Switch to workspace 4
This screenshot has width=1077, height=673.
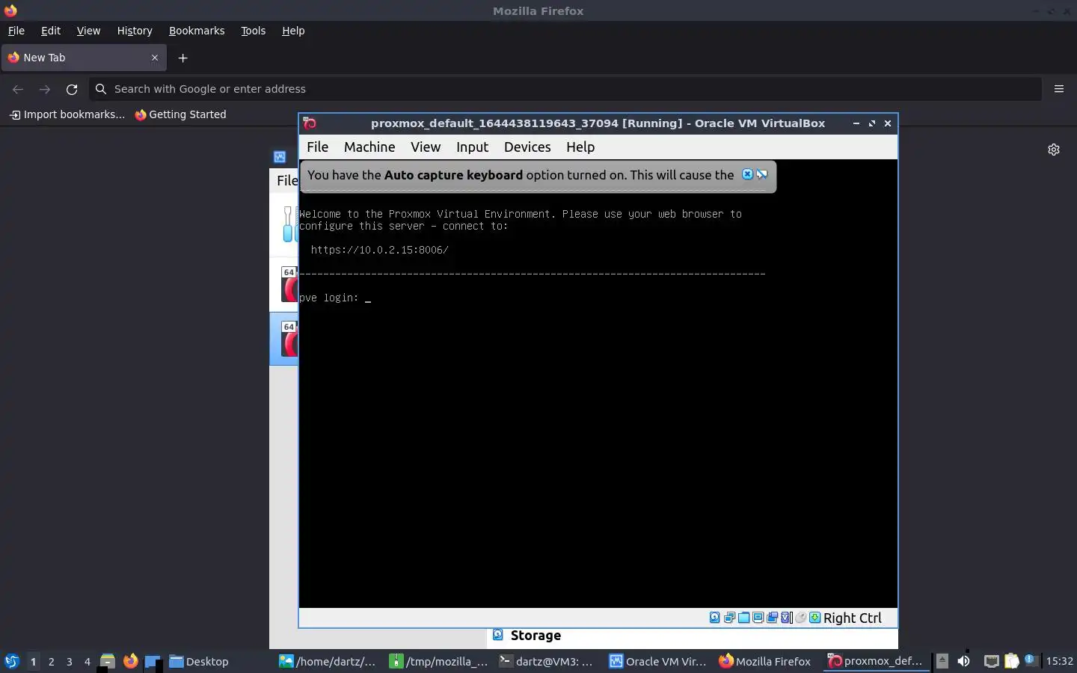87,661
